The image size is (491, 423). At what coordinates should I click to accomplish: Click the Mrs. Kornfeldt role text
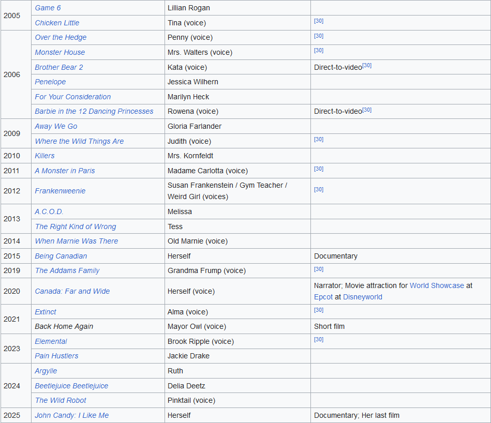[190, 156]
